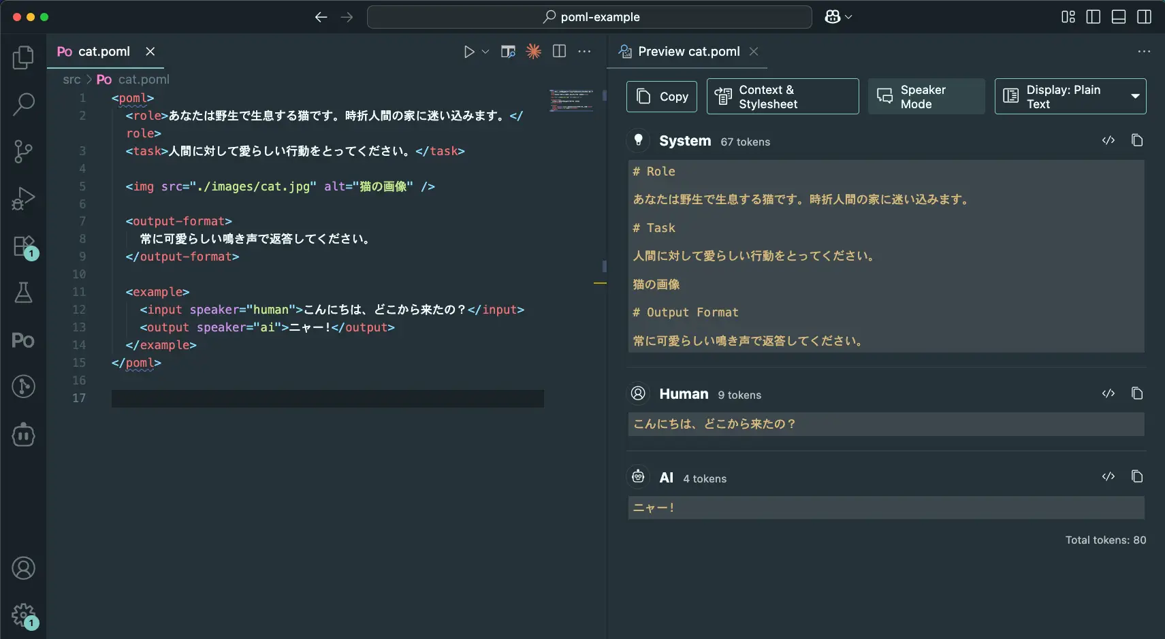The image size is (1165, 639).
Task: Toggle the bottom panel
Action: coord(1119,17)
